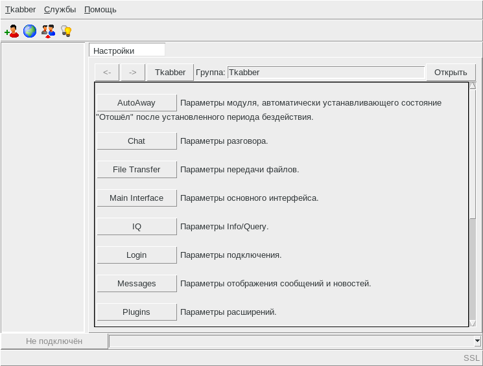Viewport: 483px width, 366px height.
Task: Open the Main Interface settings group
Action: (137, 198)
